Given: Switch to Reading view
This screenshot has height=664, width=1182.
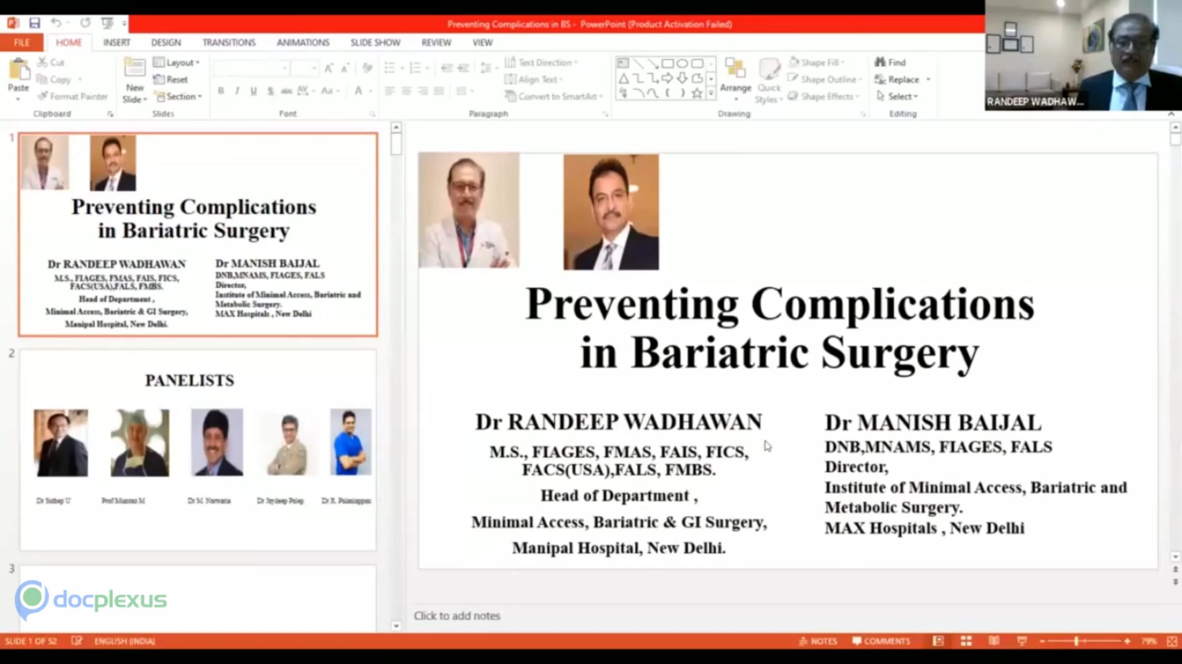Looking at the screenshot, I should (994, 641).
